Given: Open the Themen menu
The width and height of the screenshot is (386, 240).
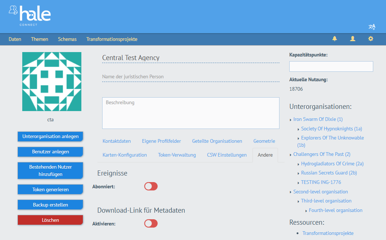Looking at the screenshot, I should tap(39, 39).
